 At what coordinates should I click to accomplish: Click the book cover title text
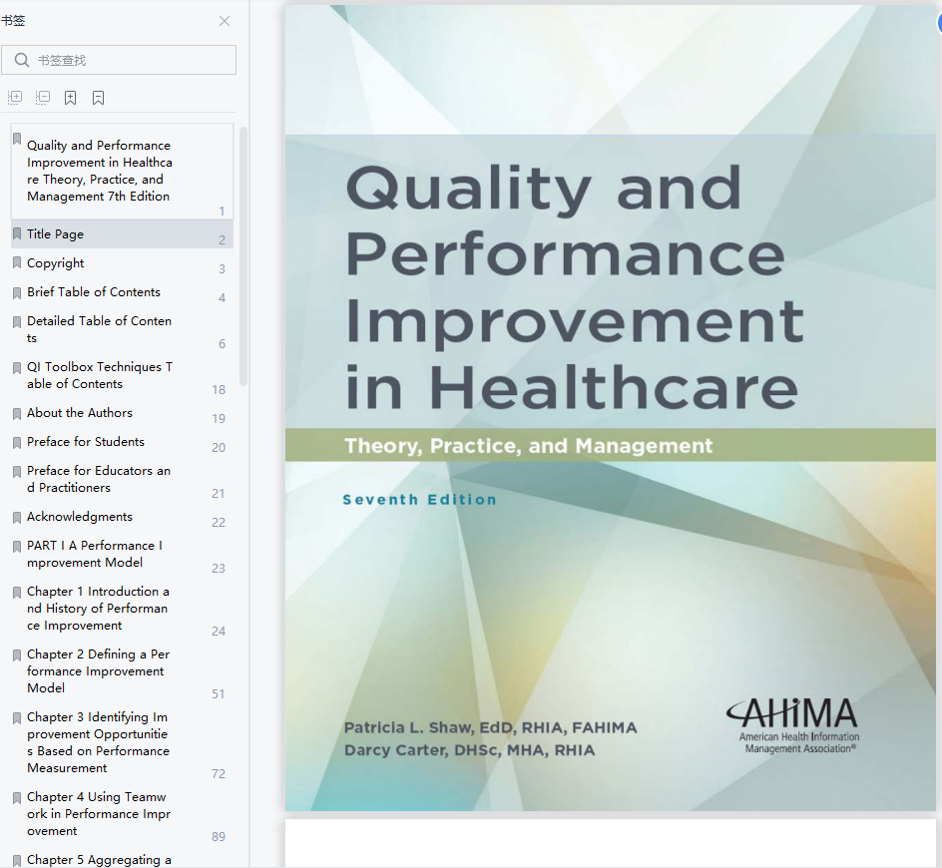pyautogui.click(x=574, y=287)
